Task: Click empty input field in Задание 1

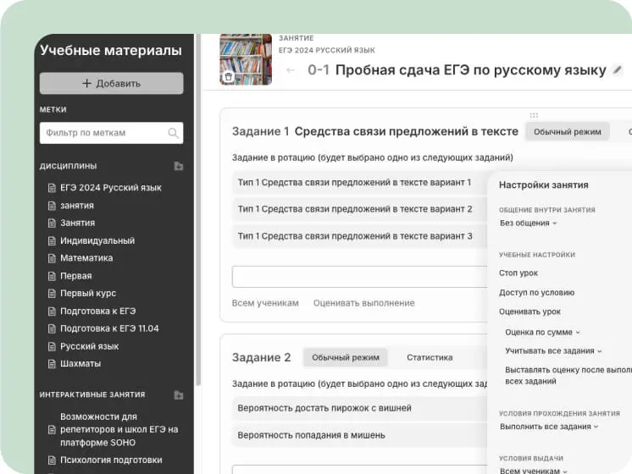Action: [359, 277]
